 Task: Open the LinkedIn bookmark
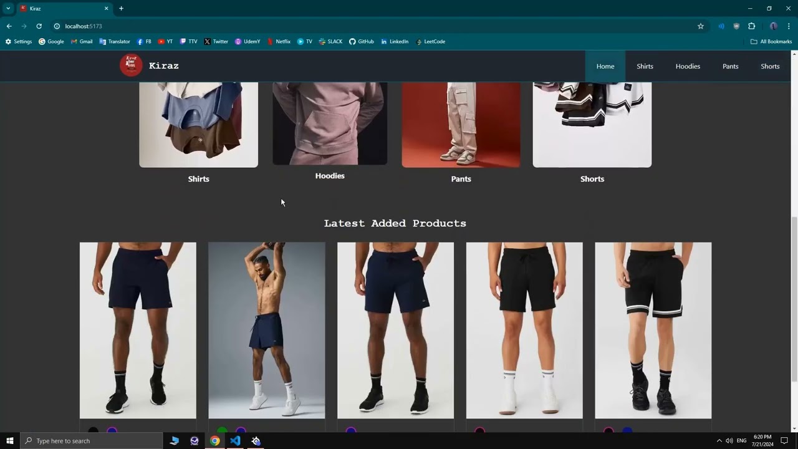click(395, 42)
